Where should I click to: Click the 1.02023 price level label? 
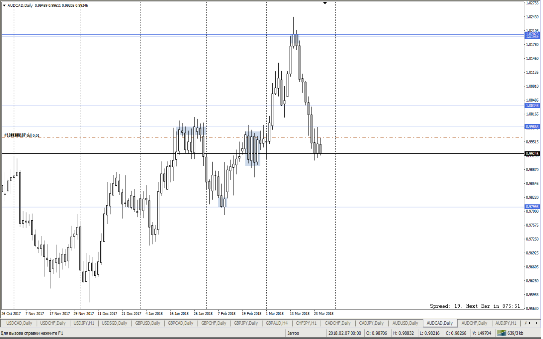tap(532, 34)
